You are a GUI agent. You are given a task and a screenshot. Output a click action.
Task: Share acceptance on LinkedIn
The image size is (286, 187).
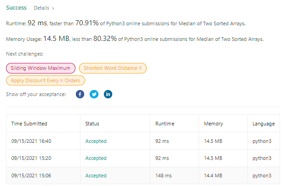click(108, 94)
